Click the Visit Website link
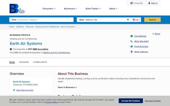The image size is (170, 106). coord(140,36)
